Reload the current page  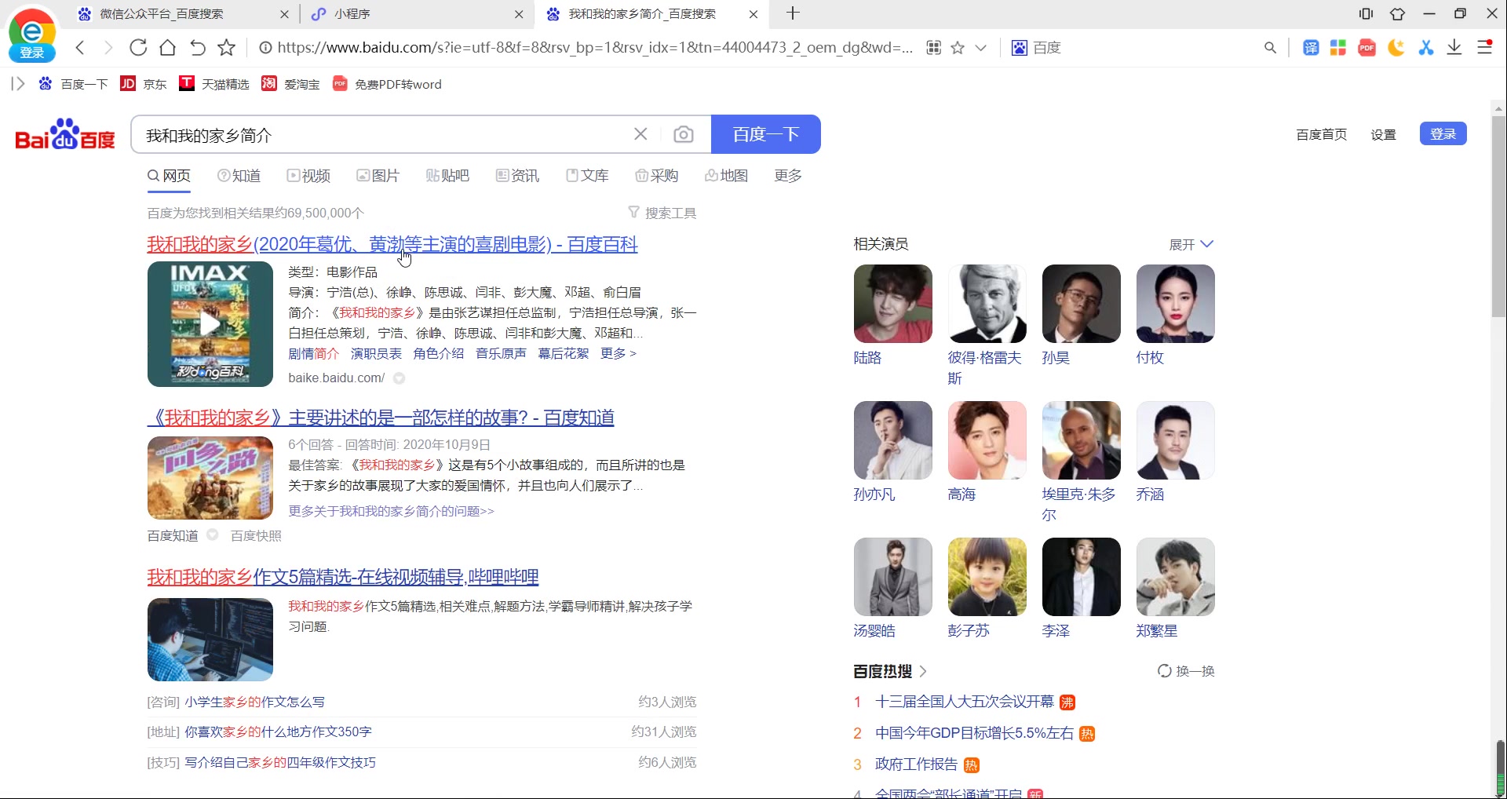(138, 48)
